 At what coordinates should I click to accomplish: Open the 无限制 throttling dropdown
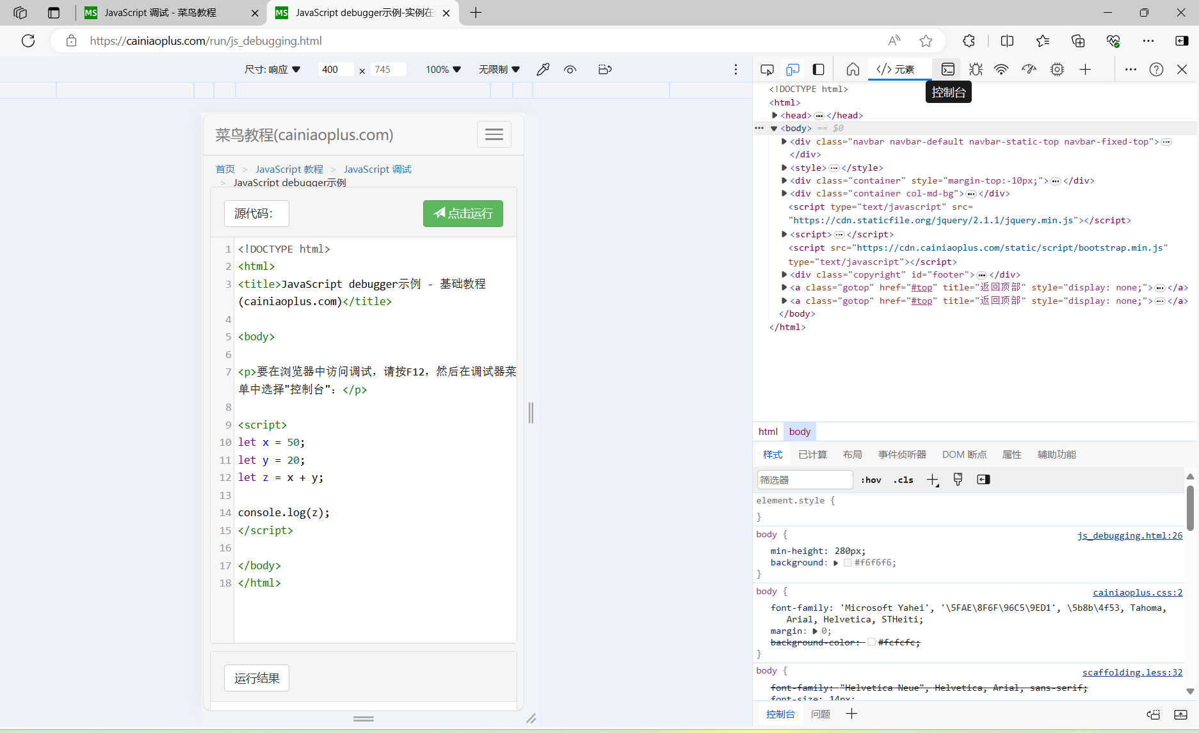point(499,69)
